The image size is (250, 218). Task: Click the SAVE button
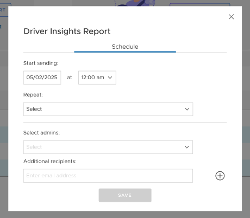coord(125,195)
